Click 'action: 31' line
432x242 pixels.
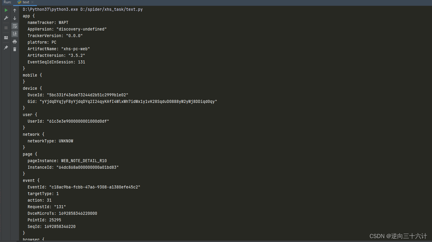[40, 200]
